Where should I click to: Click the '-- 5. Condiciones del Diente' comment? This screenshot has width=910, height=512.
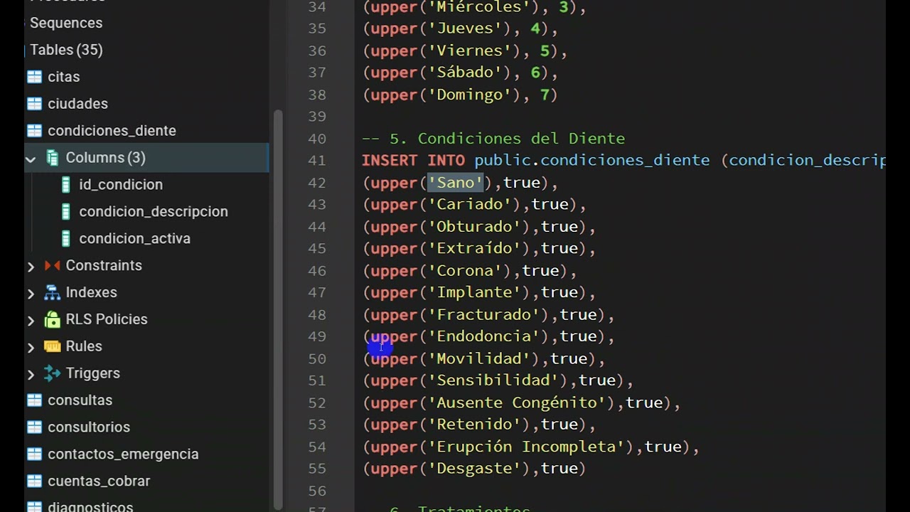[493, 139]
